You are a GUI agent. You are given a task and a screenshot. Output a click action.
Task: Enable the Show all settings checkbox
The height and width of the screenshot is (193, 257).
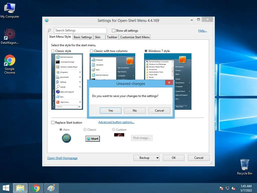(x=113, y=30)
